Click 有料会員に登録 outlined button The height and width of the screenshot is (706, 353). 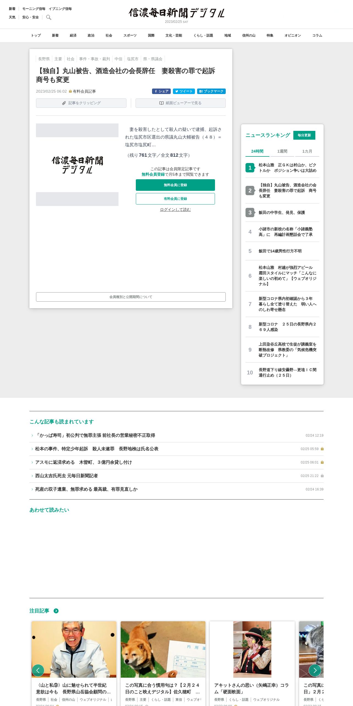[x=175, y=199]
